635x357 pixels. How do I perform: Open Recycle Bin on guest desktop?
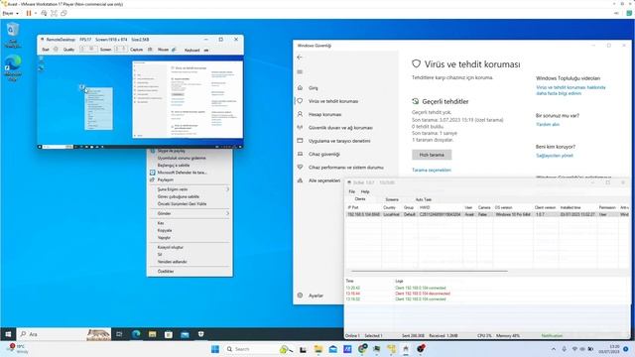pyautogui.click(x=13, y=35)
